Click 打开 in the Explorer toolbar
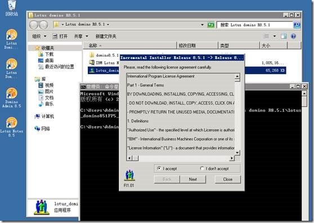 tap(60, 36)
